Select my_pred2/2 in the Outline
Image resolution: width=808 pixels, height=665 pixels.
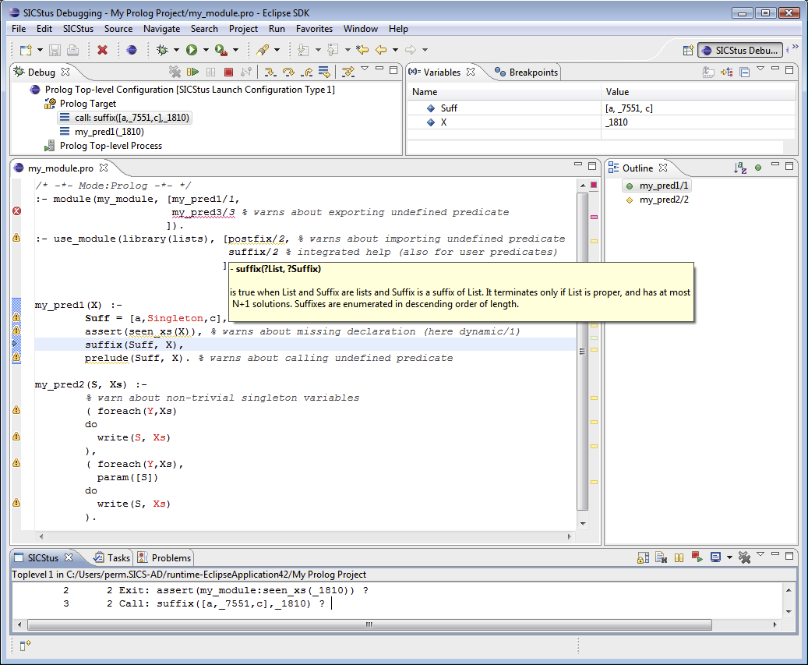[x=664, y=200]
